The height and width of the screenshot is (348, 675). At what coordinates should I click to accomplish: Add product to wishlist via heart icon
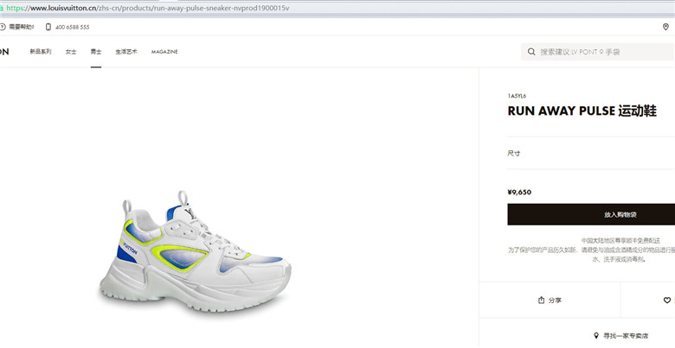click(667, 301)
